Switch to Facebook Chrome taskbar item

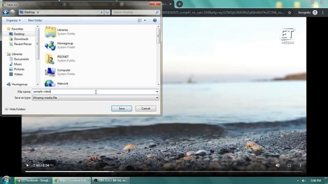[x=33, y=180]
